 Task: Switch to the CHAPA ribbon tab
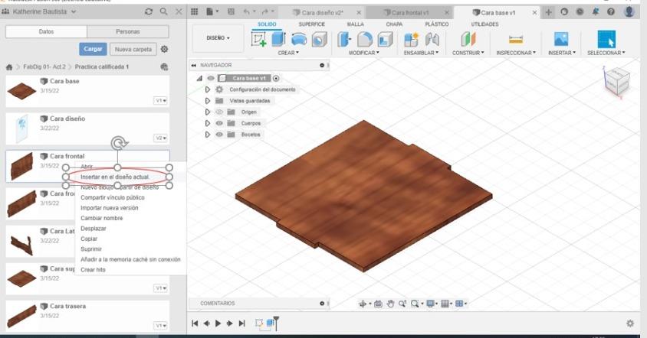pyautogui.click(x=394, y=24)
